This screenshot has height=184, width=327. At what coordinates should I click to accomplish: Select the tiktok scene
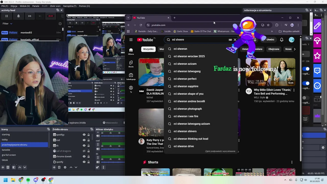24,160
